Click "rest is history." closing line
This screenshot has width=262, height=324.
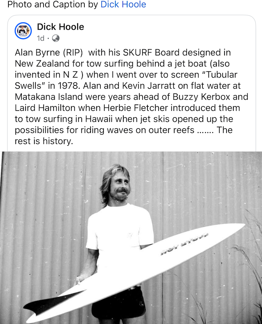(x=44, y=141)
